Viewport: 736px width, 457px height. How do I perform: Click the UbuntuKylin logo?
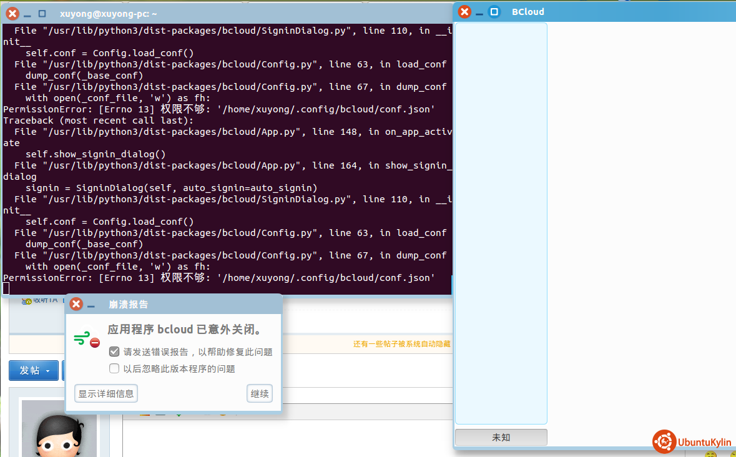click(x=692, y=441)
